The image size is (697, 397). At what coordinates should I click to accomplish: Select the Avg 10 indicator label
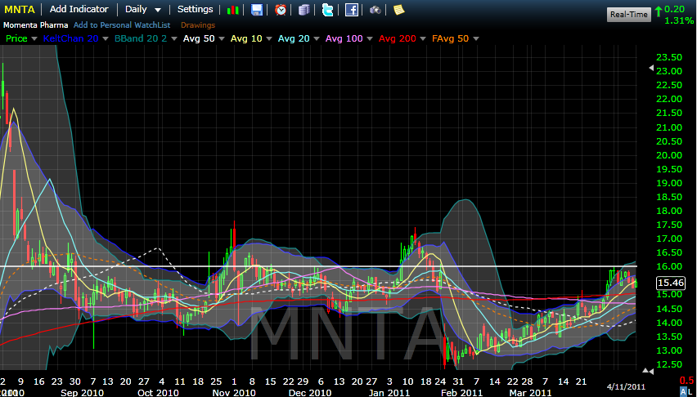(x=246, y=38)
